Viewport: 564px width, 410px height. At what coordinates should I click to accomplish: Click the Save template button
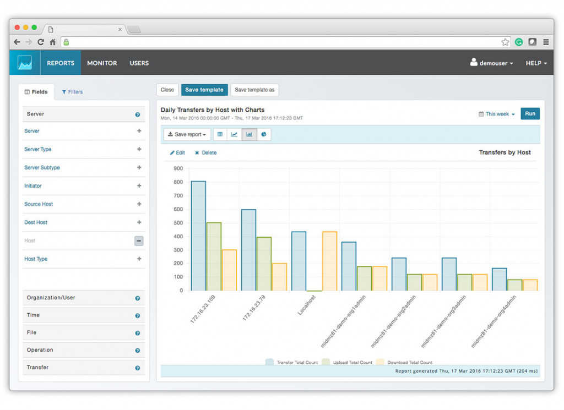(204, 90)
